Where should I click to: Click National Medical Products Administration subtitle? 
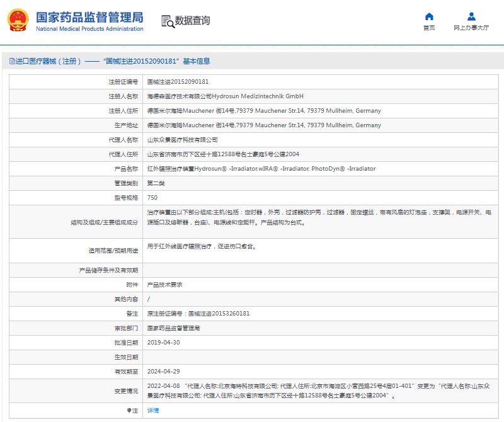[89, 29]
